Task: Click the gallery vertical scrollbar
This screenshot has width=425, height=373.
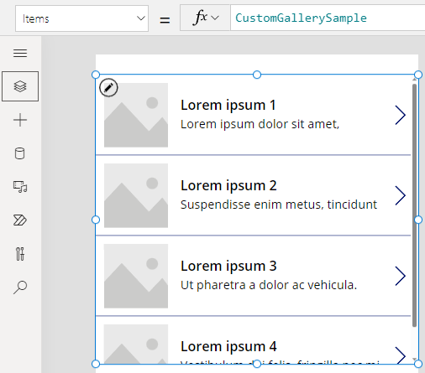Action: pyautogui.click(x=414, y=205)
